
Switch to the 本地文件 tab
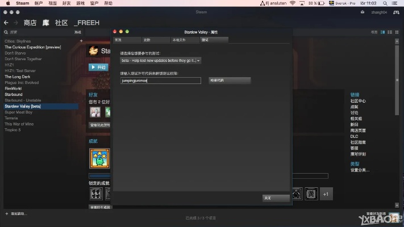pyautogui.click(x=185, y=40)
